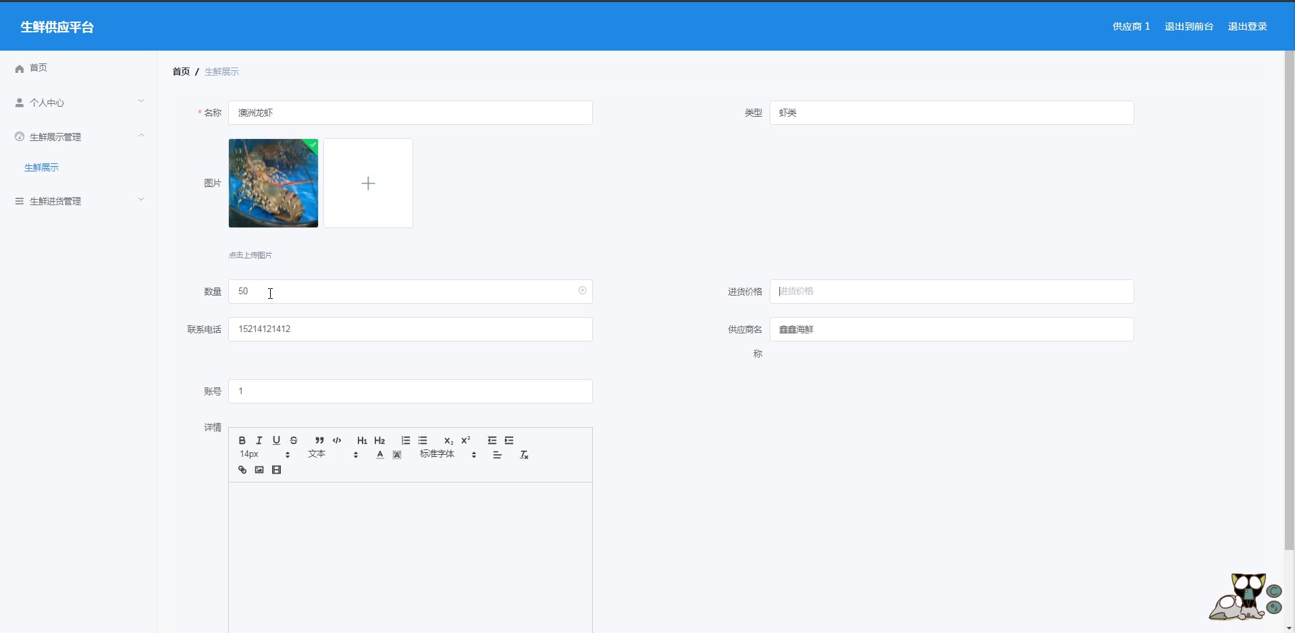The image size is (1295, 633).
Task: Increase indent in details editor
Action: coord(509,441)
